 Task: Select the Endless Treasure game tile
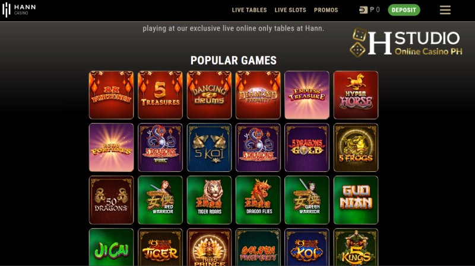tap(307, 95)
